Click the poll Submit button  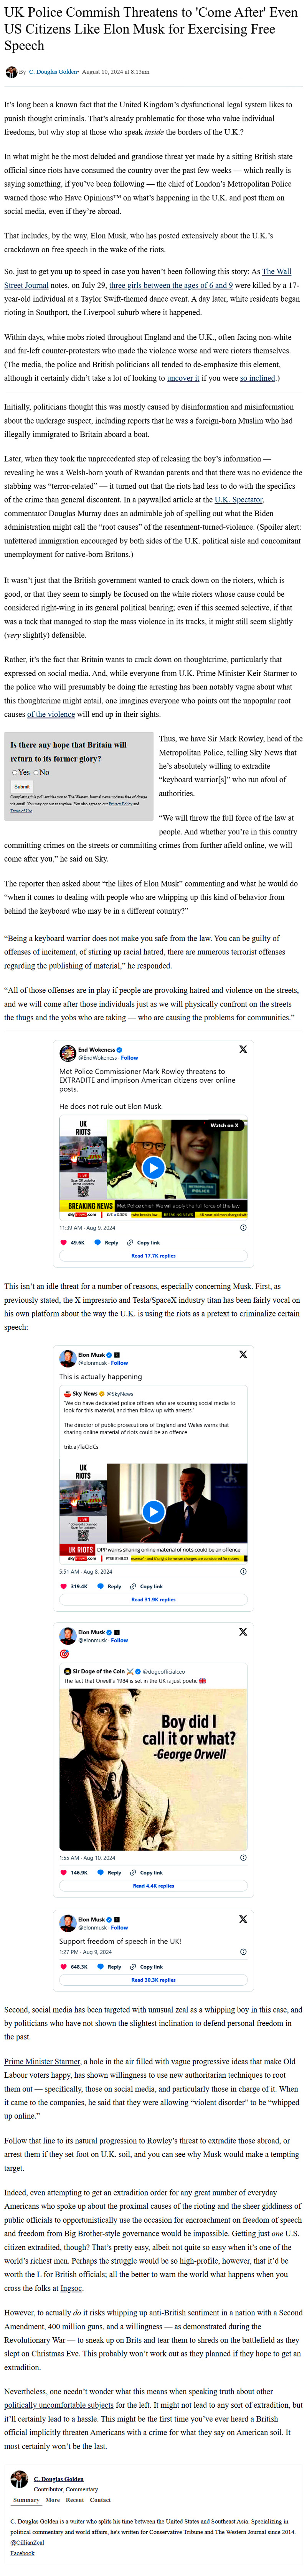22,786
